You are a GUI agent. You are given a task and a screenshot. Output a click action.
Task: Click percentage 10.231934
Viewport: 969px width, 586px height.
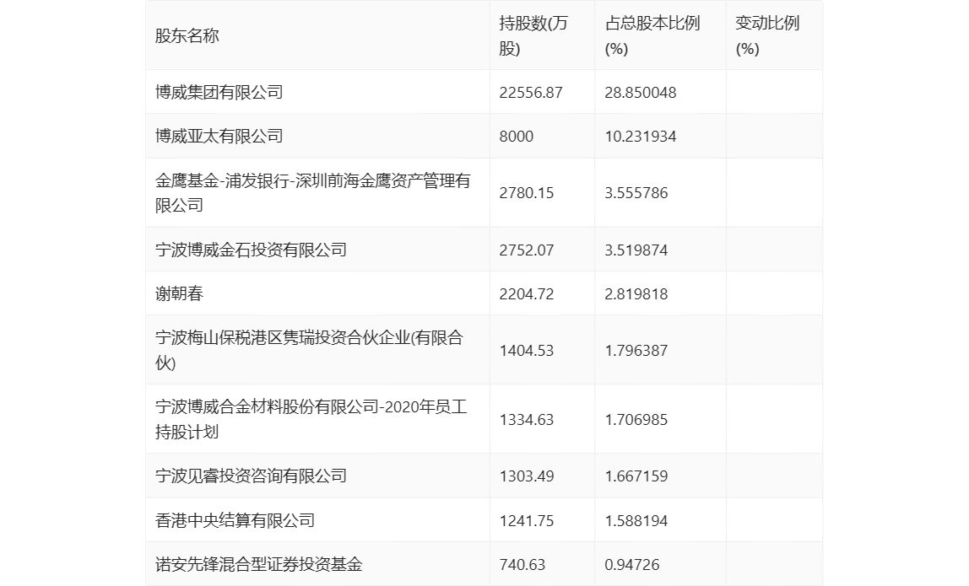coord(640,137)
